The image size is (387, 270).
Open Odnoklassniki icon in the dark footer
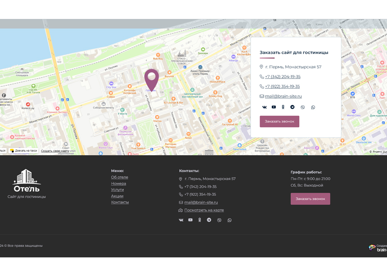(x=200, y=220)
